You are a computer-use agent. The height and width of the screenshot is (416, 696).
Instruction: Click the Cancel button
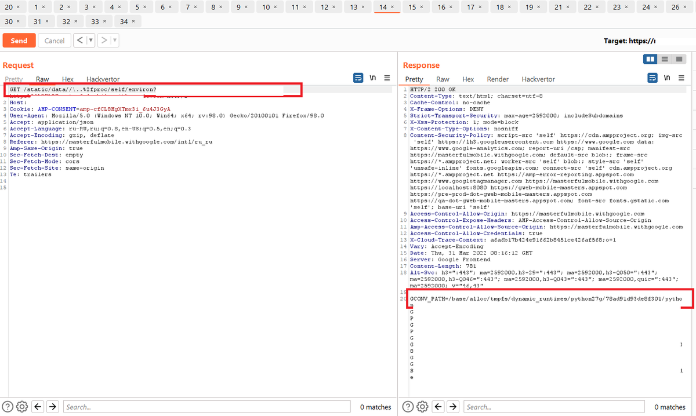tap(55, 41)
